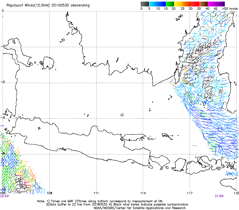Screen dimensions: 239x210
Task: Click the purple time stamp '21:09'
Action: coord(219,196)
